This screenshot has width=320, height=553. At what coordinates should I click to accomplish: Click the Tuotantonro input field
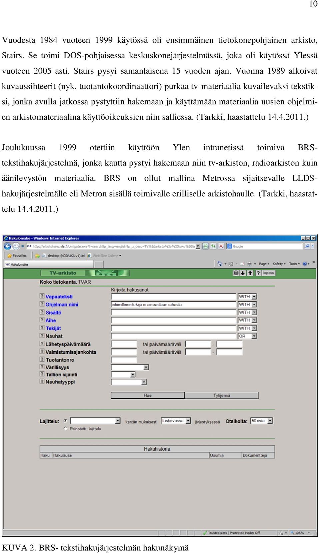124,360
